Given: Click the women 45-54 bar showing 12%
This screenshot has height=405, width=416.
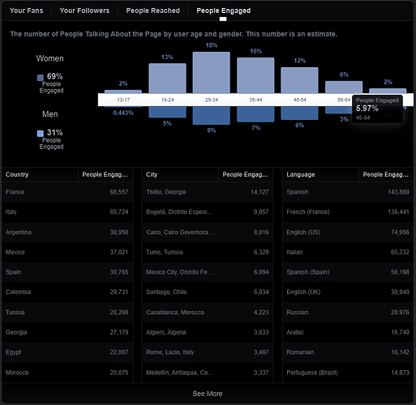Looking at the screenshot, I should pyautogui.click(x=299, y=80).
